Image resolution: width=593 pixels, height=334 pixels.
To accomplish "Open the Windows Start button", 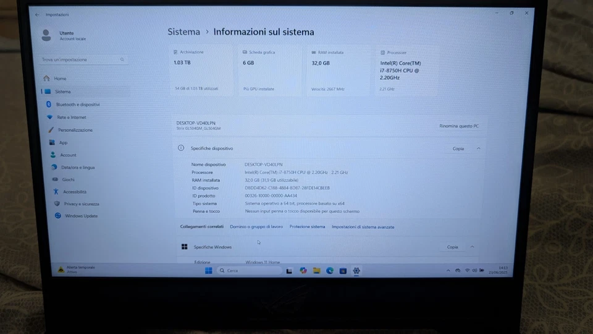I will [208, 270].
